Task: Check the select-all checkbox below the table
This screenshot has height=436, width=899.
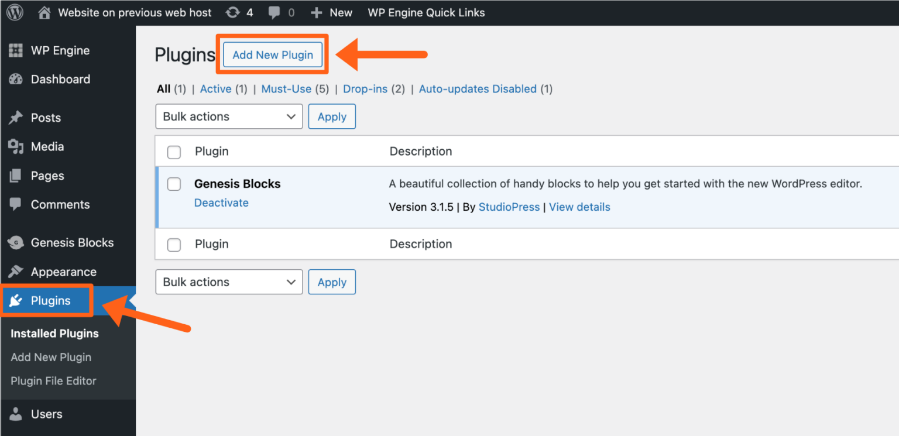Action: click(x=174, y=245)
